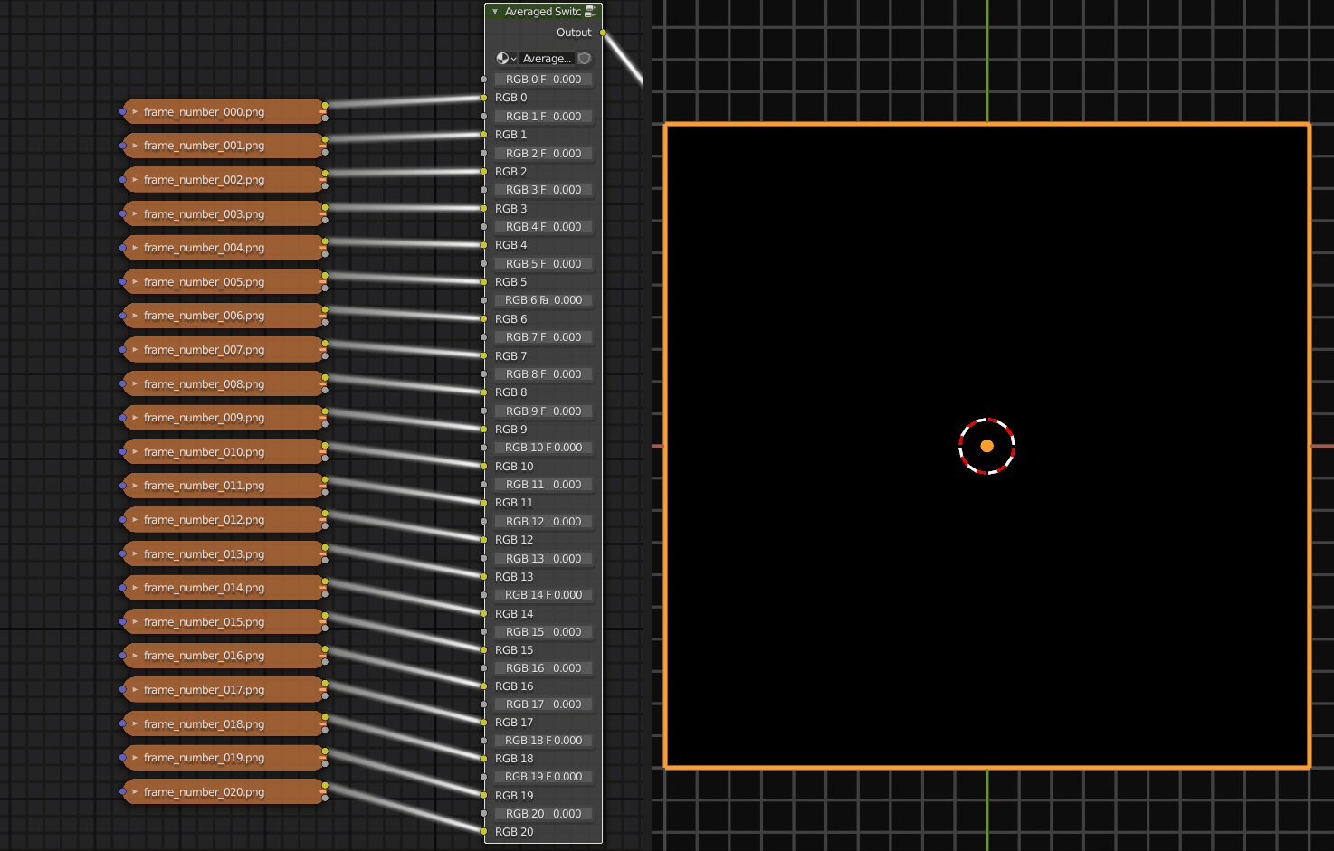Expand the frame_number_010.png node

(x=135, y=452)
